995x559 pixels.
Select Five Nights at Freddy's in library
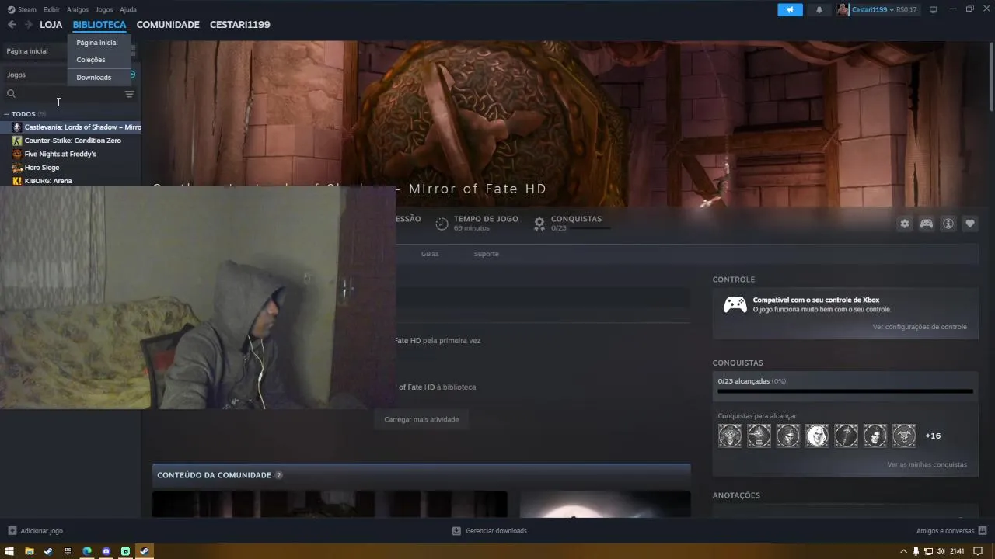[x=71, y=154]
